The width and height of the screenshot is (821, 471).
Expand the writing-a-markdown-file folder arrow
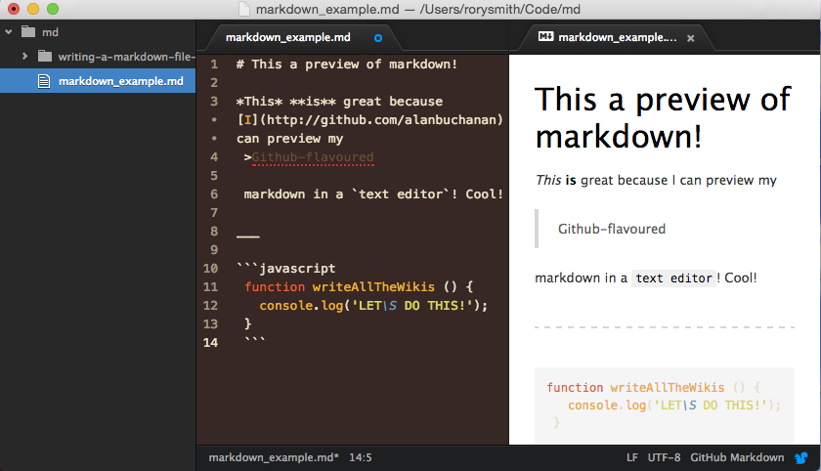click(24, 56)
